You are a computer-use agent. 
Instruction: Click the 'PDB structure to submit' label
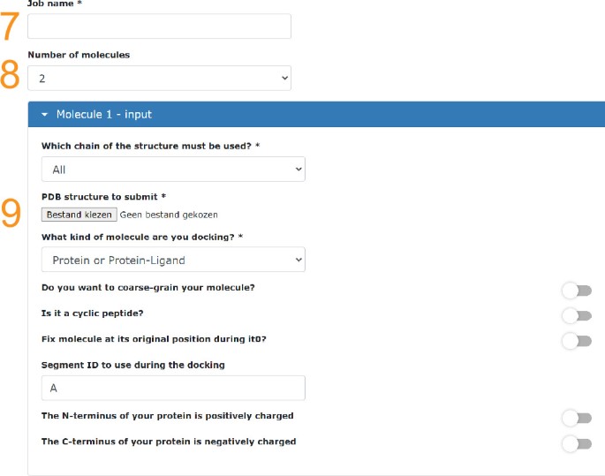coord(103,197)
